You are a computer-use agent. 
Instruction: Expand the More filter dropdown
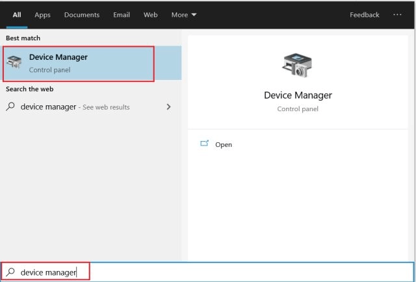[x=184, y=14]
